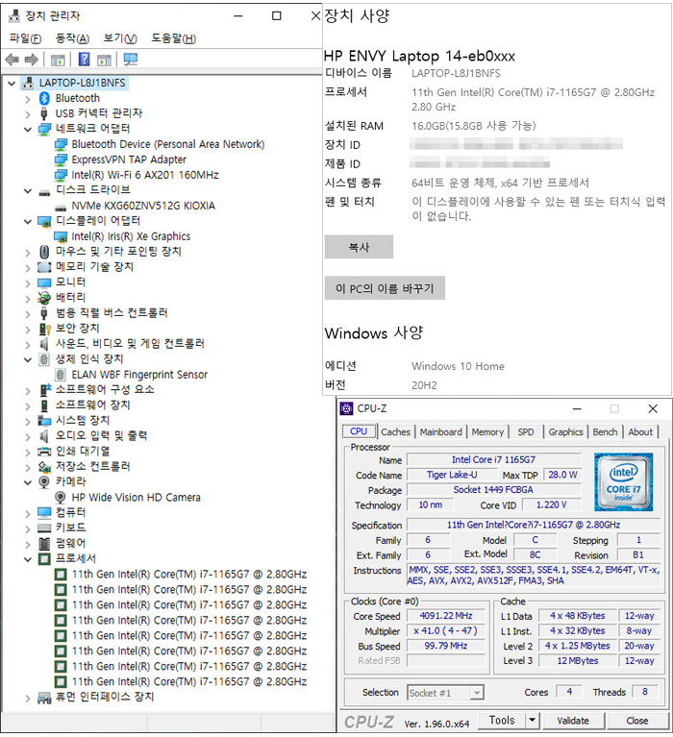Screen dimensions: 673x737
Task: Switch to the About tab in CPU-Z
Action: click(x=640, y=432)
